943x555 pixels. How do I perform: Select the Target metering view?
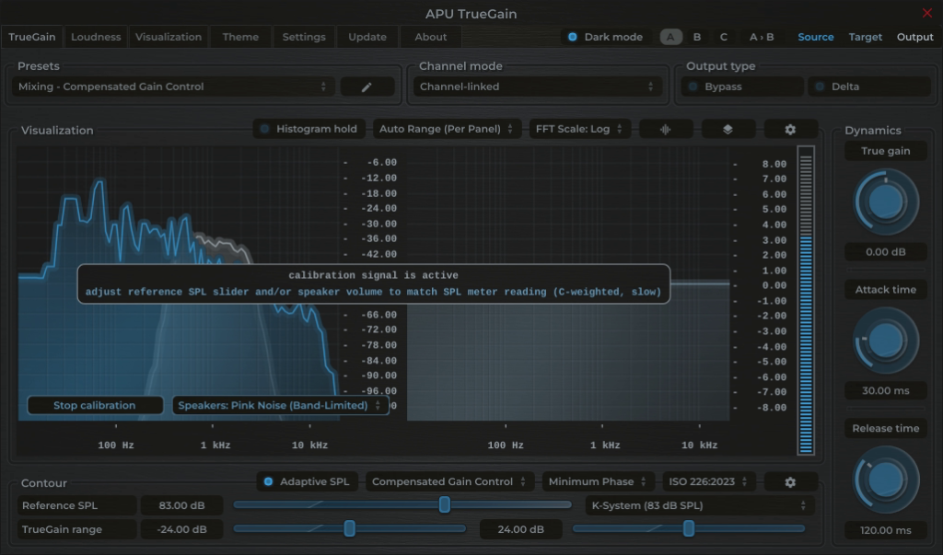(865, 37)
